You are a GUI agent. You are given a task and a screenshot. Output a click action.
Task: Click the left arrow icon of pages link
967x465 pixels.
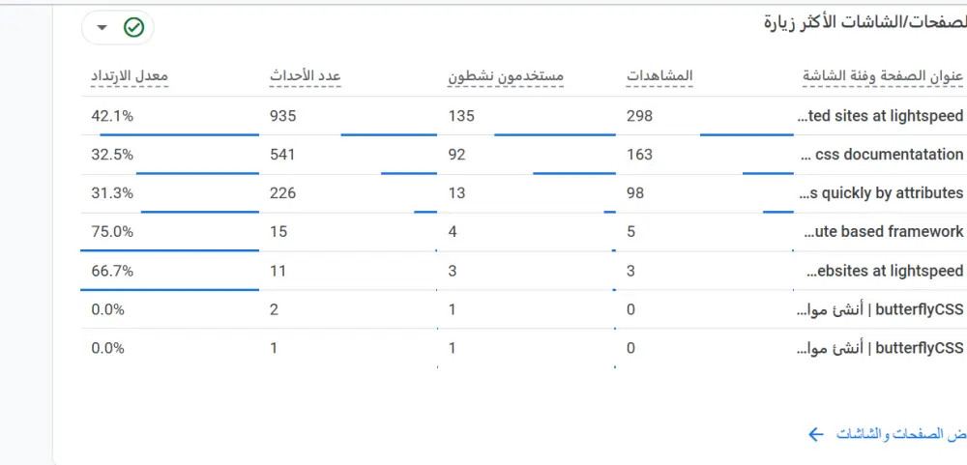tap(815, 435)
